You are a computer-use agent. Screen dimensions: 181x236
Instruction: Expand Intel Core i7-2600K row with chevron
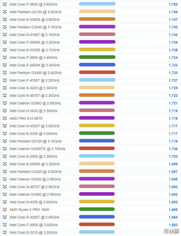tap(5, 65)
